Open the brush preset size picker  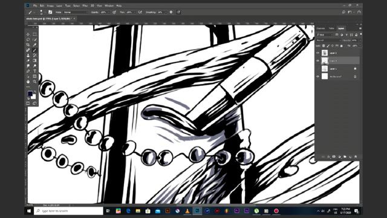[x=41, y=12]
